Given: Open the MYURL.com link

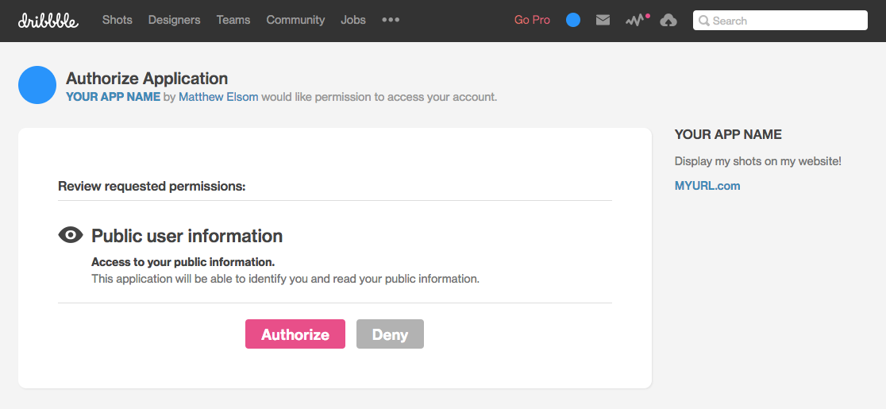Looking at the screenshot, I should 707,186.
